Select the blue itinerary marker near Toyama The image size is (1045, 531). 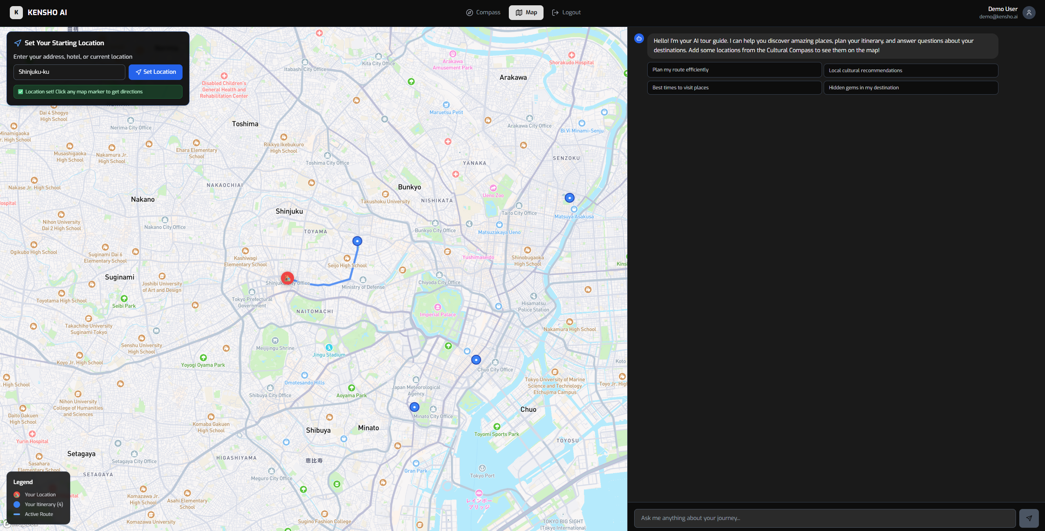click(357, 241)
